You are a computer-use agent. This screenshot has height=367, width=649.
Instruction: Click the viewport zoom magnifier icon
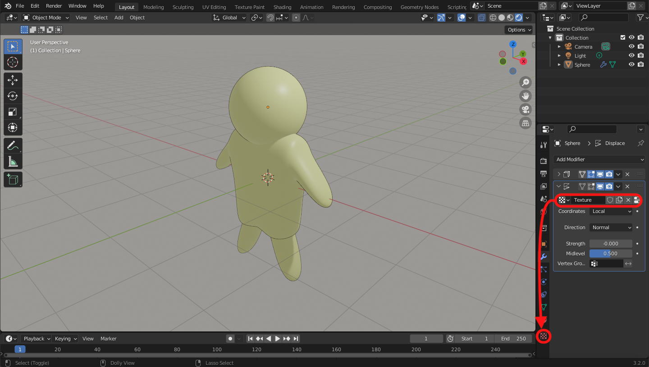click(526, 82)
